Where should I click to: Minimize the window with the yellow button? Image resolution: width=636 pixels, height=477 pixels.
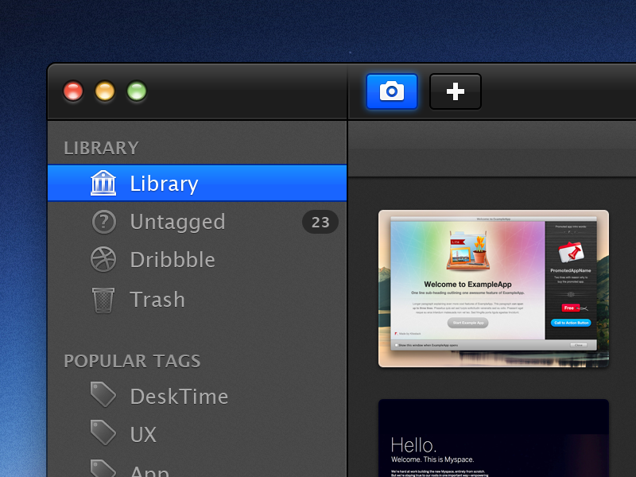click(x=105, y=91)
